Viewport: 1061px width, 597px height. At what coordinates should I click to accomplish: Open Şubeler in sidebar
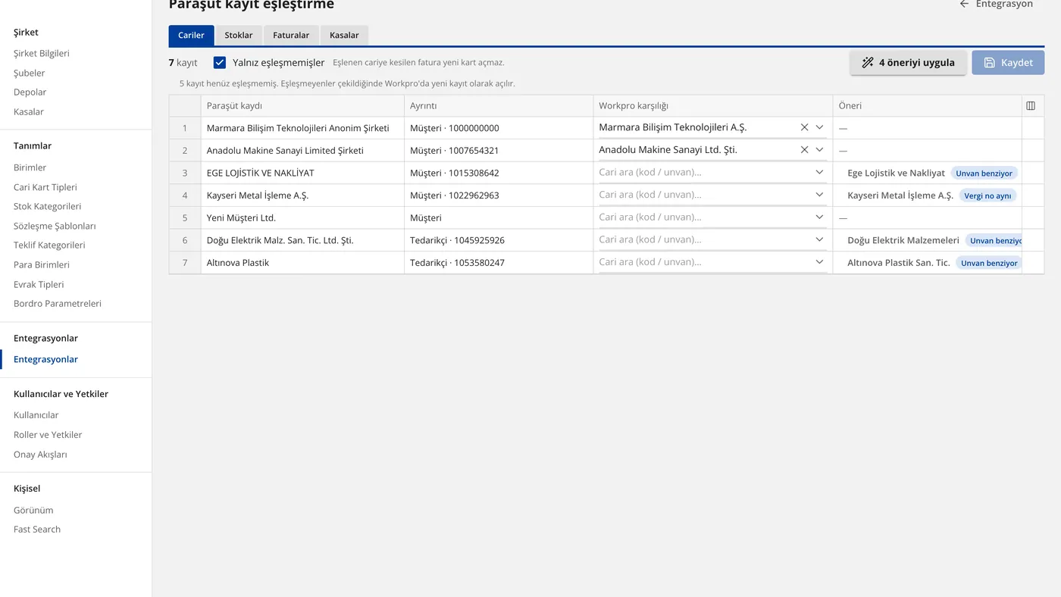(30, 73)
